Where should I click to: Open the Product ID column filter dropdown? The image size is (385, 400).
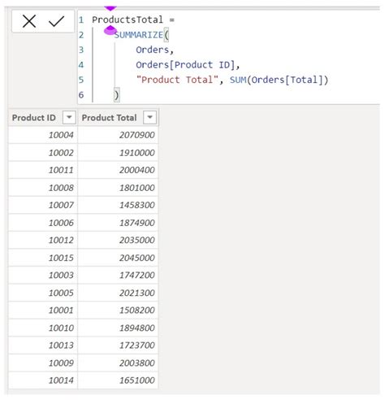(69, 117)
